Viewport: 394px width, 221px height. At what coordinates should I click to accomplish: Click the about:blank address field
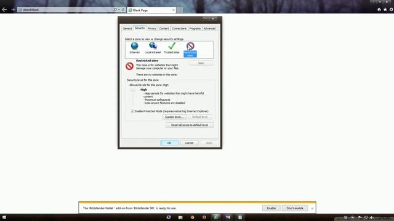point(65,10)
